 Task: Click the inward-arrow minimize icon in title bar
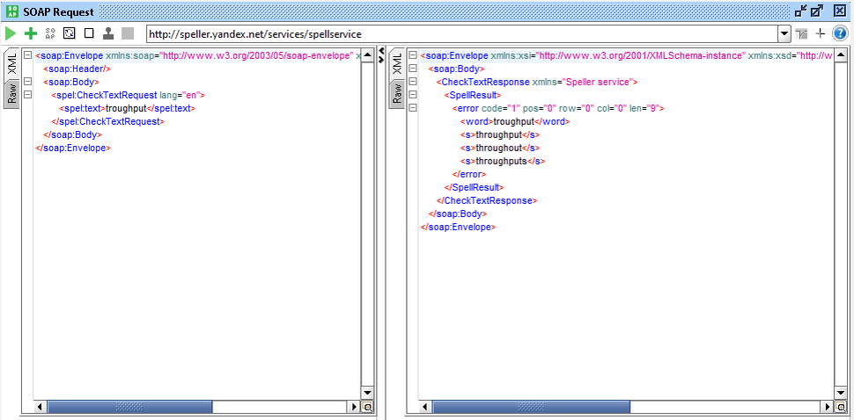[800, 11]
